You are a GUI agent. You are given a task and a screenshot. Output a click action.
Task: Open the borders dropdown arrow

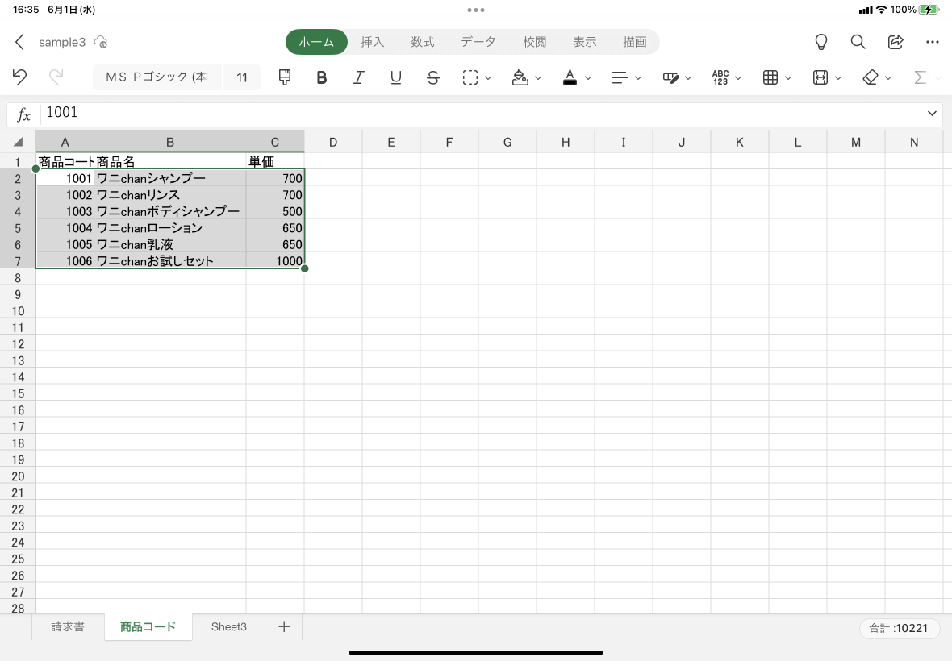[x=488, y=77]
